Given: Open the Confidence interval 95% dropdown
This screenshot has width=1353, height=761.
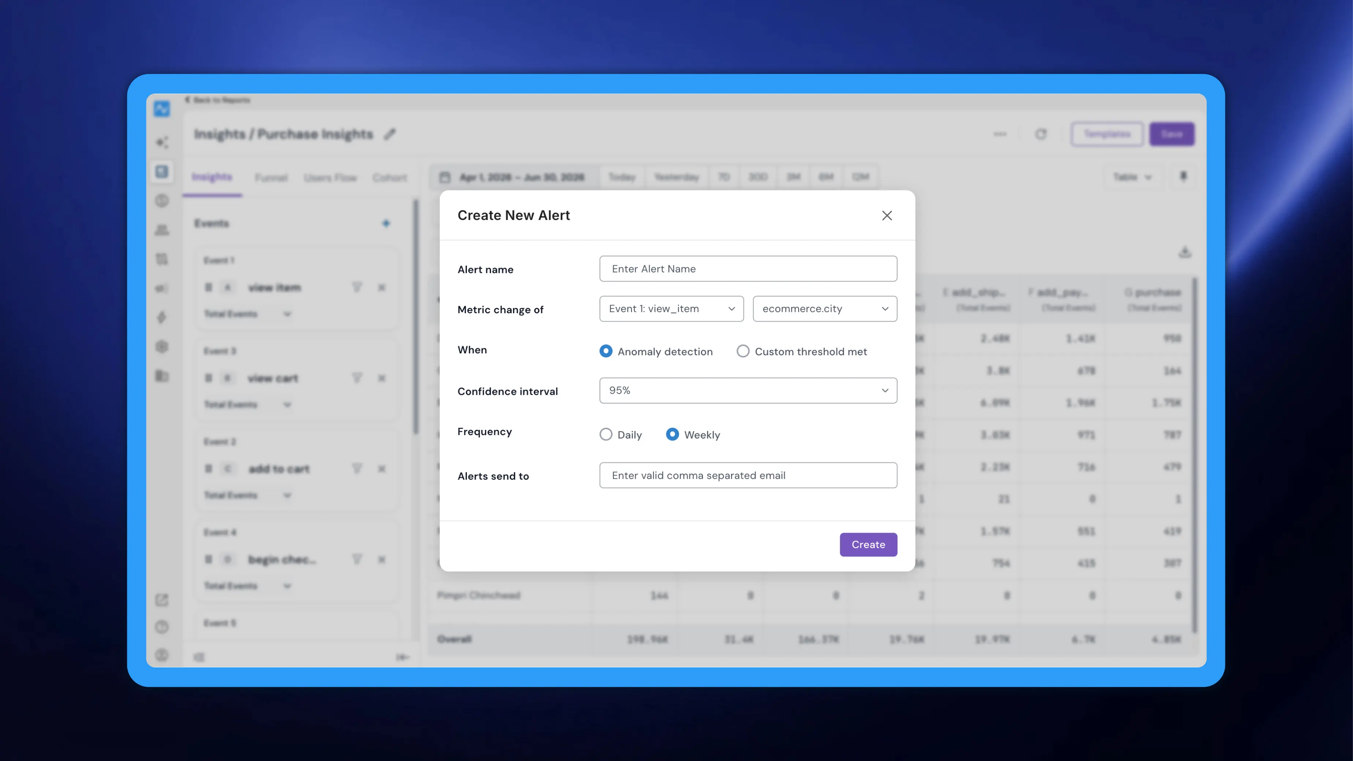Looking at the screenshot, I should pos(748,390).
